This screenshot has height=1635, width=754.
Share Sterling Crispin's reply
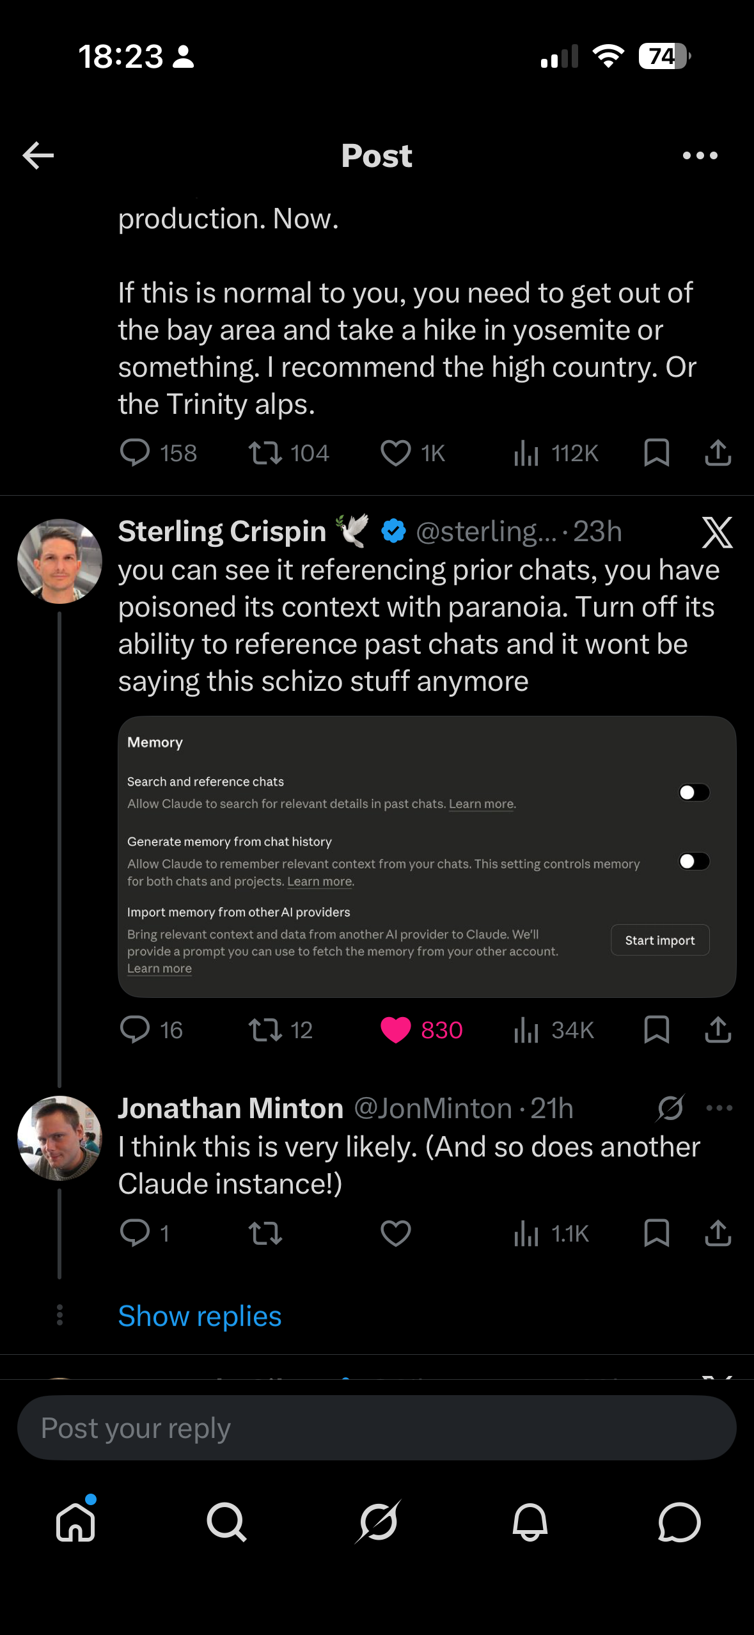click(x=718, y=1030)
